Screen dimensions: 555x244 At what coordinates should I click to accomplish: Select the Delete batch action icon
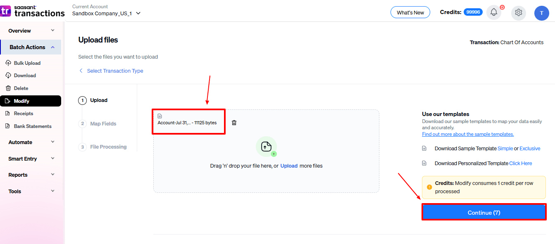pyautogui.click(x=8, y=88)
